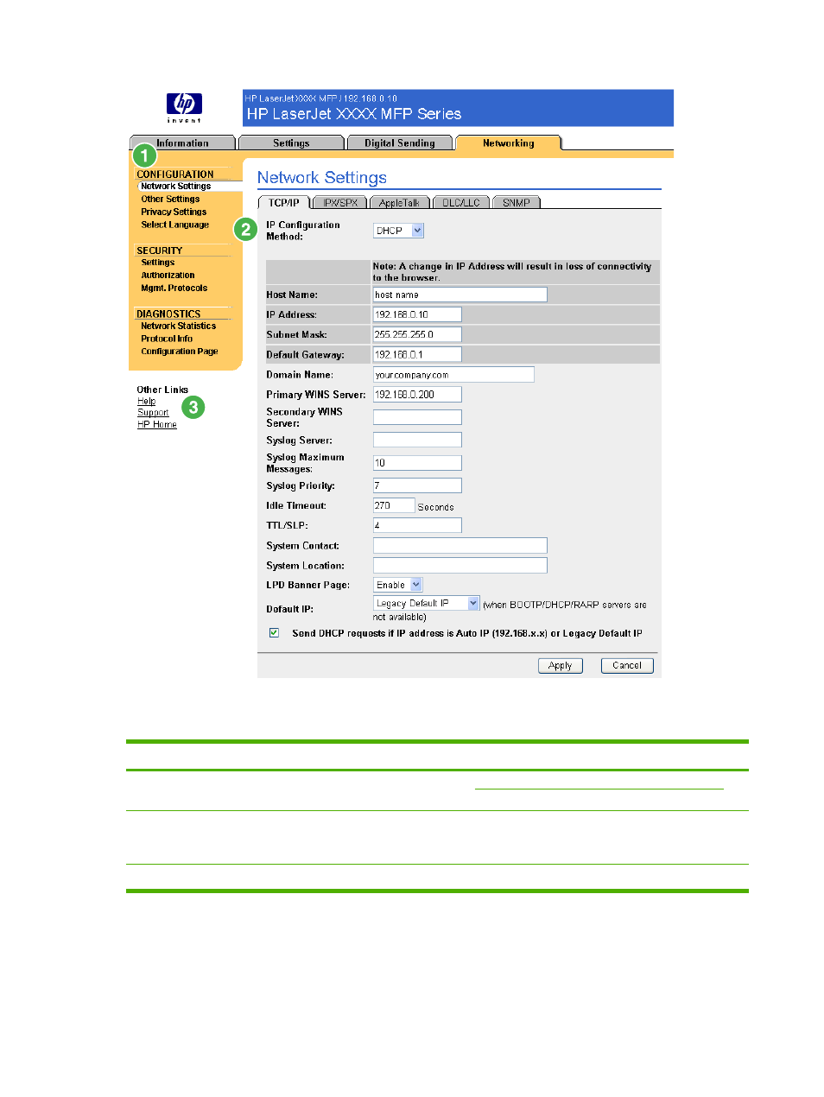Open the Protocol Info page

point(167,339)
